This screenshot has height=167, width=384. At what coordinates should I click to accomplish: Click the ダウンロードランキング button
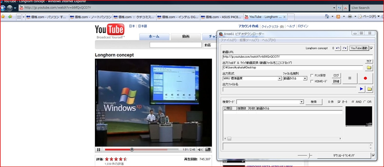(x=344, y=155)
